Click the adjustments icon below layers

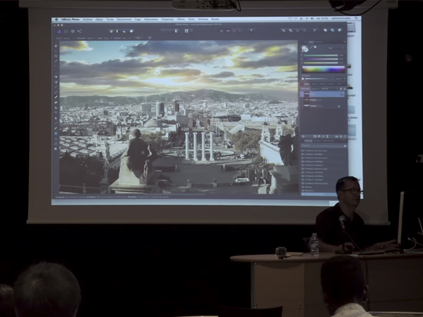pyautogui.click(x=319, y=136)
